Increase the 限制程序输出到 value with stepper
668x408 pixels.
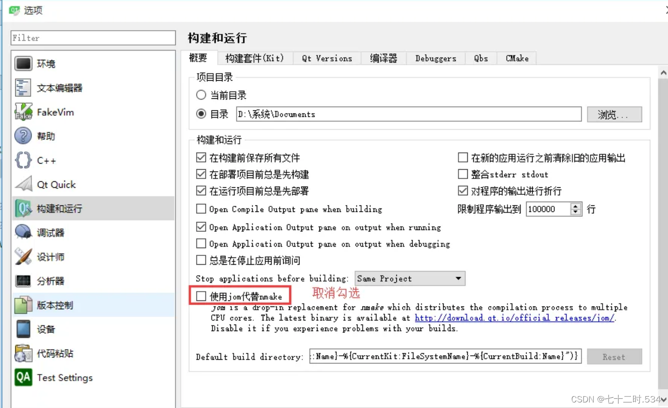click(576, 206)
